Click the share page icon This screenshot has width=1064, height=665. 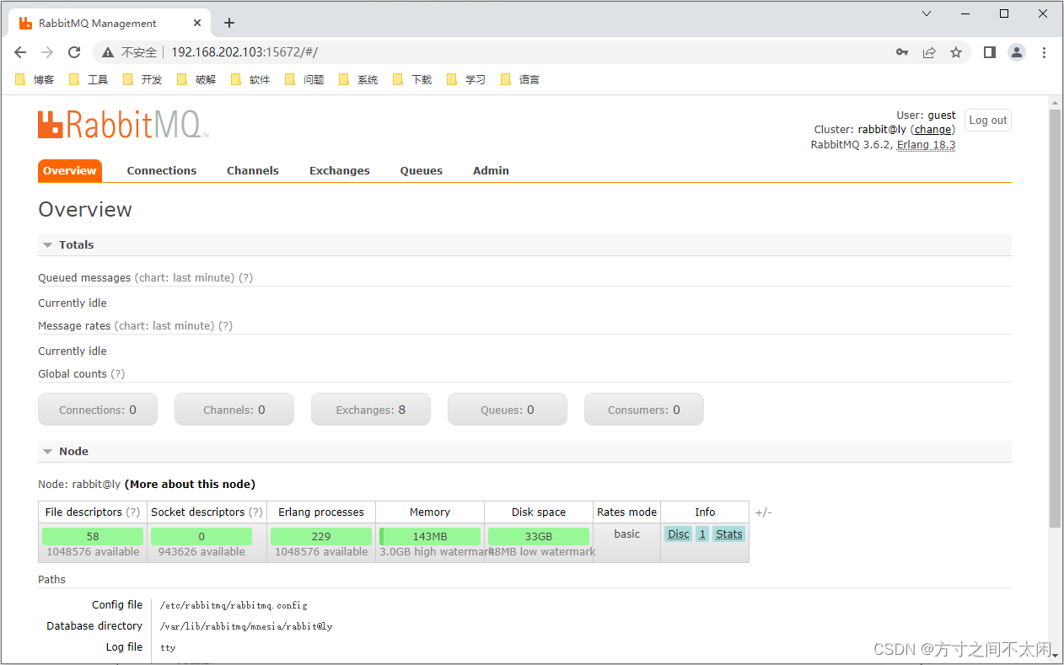(929, 52)
